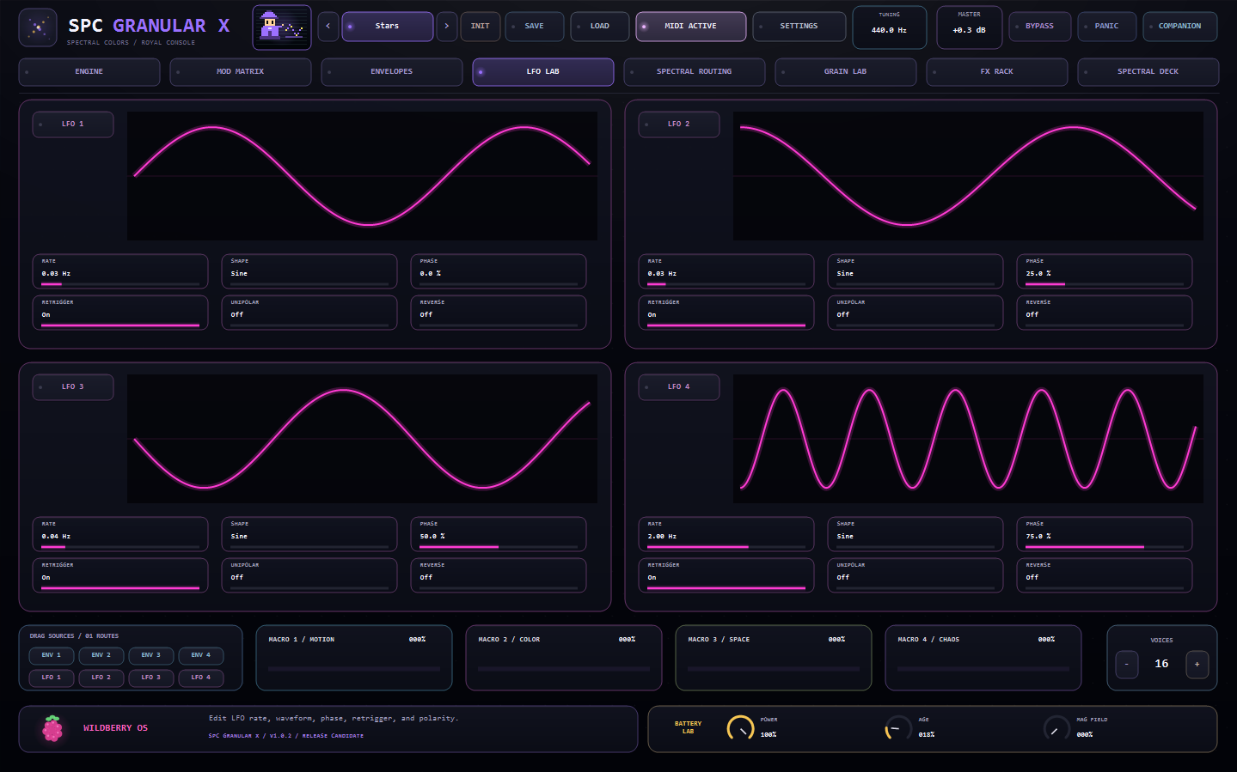Toggle the BYPASS switch
Image resolution: width=1237 pixels, height=772 pixels.
[x=1040, y=27]
